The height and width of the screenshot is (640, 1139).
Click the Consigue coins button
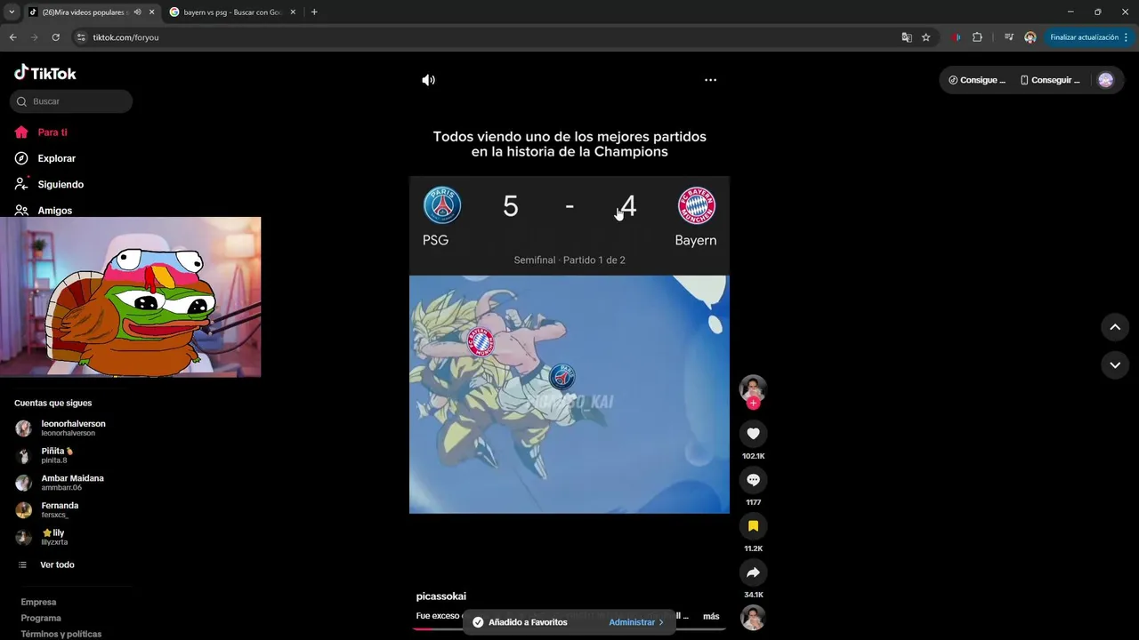coord(977,80)
